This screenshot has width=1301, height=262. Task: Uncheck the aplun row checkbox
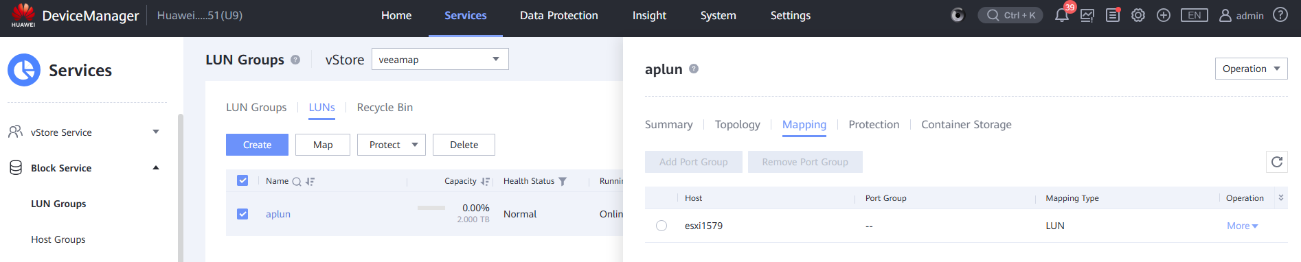(242, 214)
